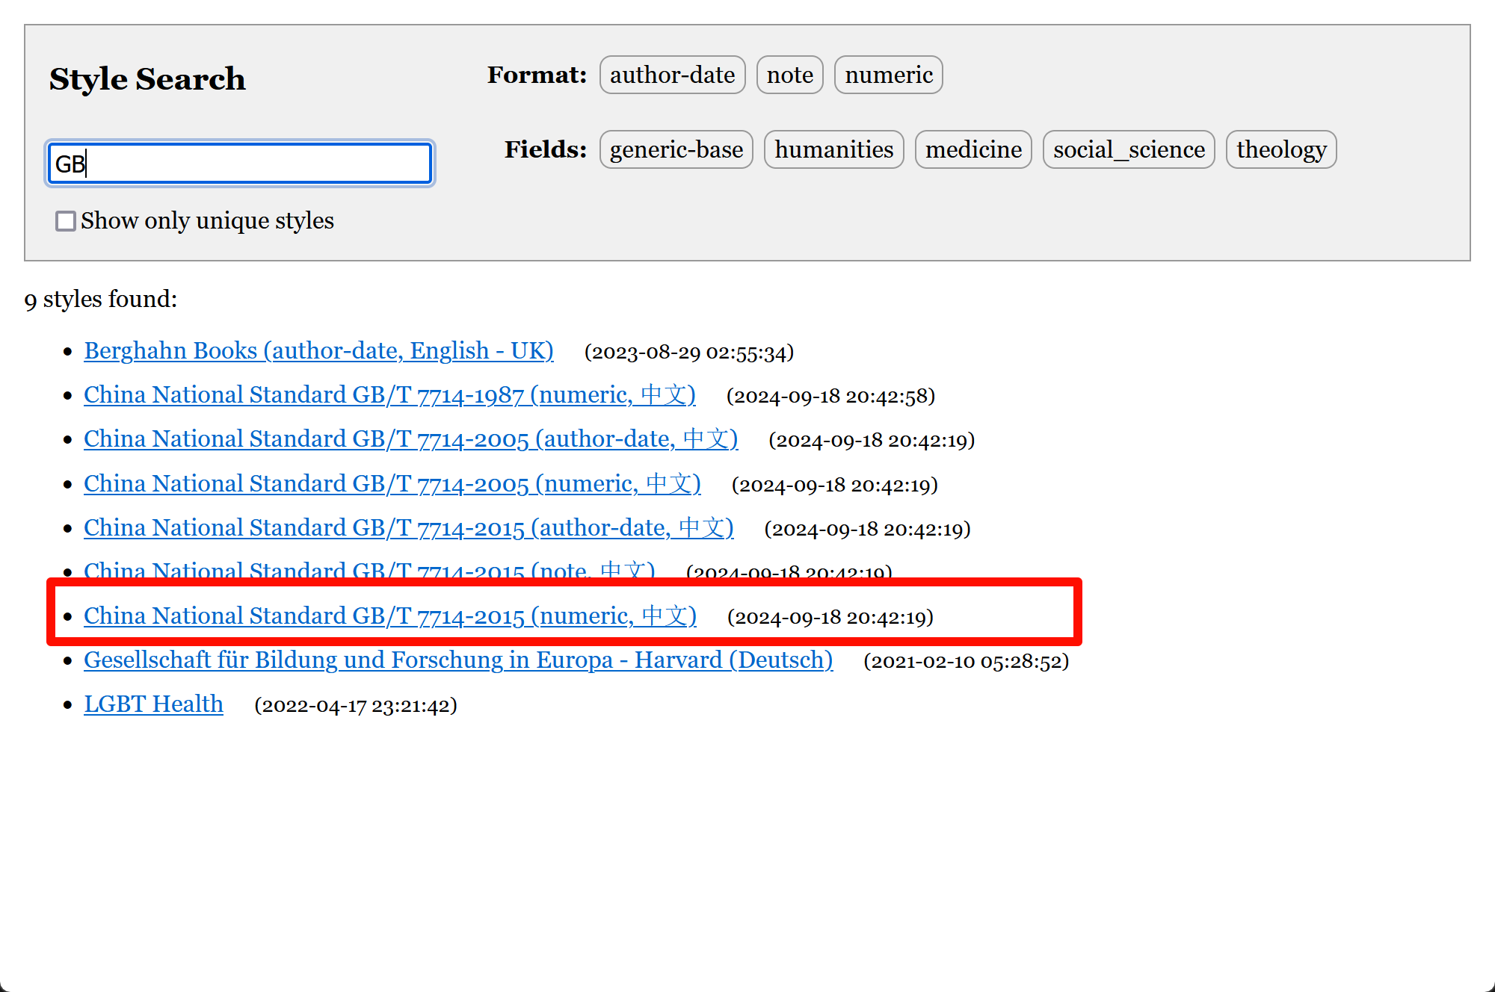Open Berghahn Books author-date style link
The height and width of the screenshot is (992, 1495).
(318, 351)
